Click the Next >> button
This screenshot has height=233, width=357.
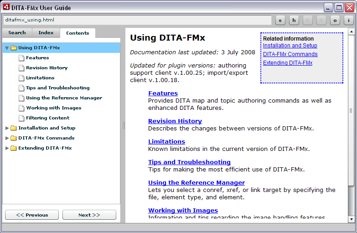pos(89,215)
